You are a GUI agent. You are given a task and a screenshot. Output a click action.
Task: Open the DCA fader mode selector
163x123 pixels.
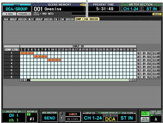click(x=110, y=119)
